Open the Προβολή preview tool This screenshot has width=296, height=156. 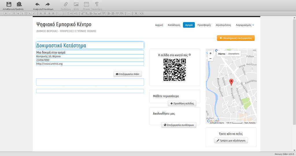click(19, 4)
